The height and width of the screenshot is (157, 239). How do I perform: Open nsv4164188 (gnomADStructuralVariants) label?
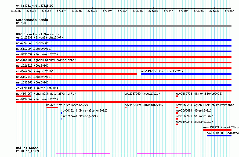tap(46, 60)
